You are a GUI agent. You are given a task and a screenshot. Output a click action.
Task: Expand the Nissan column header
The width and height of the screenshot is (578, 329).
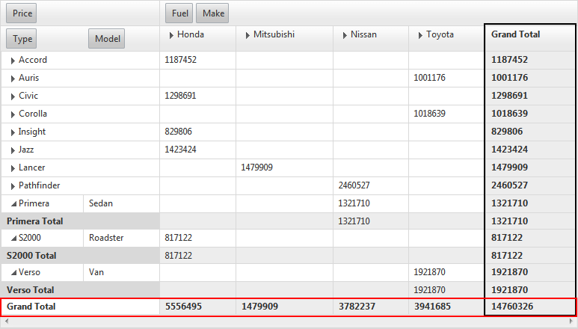tap(345, 35)
